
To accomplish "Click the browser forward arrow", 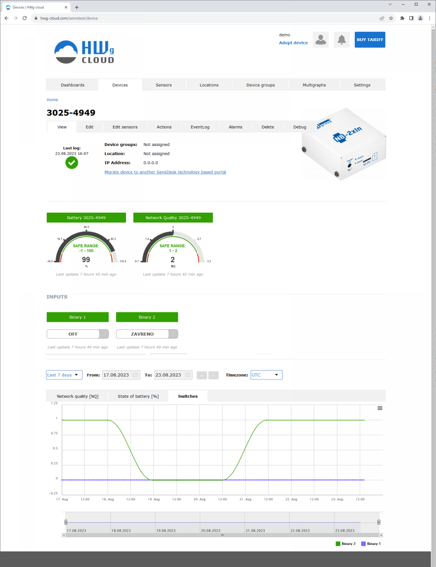I will (x=16, y=18).
